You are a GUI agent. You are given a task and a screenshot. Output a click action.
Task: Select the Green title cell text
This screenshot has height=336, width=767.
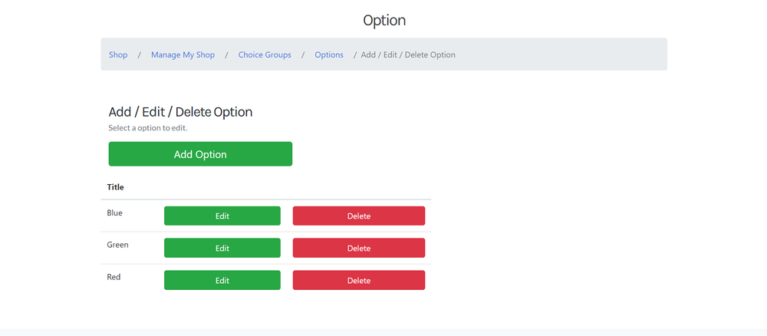117,245
